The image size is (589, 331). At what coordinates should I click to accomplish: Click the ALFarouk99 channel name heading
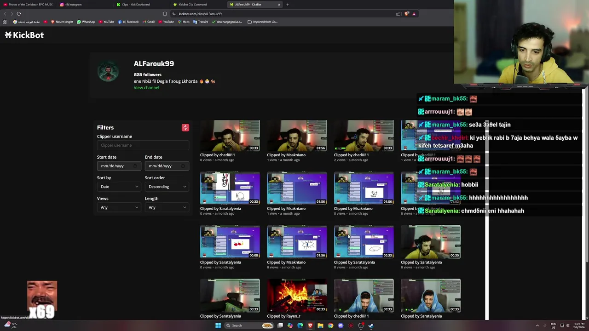[x=154, y=63]
